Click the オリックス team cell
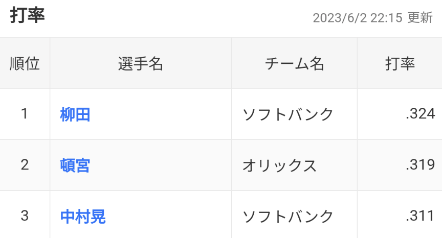 (279, 165)
